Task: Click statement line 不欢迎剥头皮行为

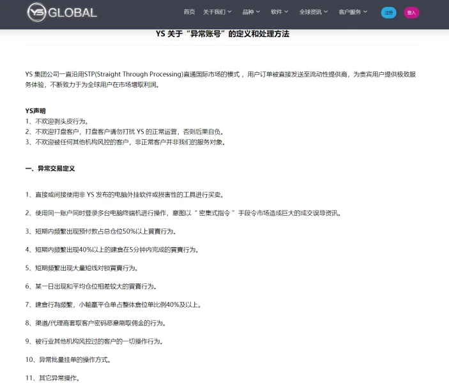Action: pos(57,121)
